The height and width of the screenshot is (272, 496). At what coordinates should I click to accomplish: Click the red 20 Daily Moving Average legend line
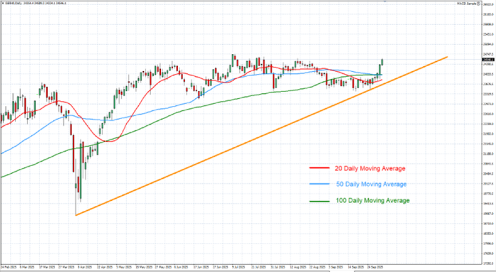point(319,167)
